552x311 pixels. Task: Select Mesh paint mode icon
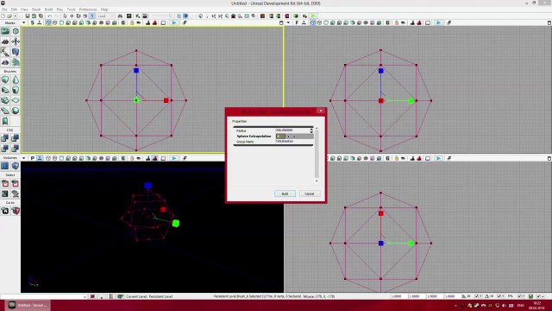pos(5,52)
